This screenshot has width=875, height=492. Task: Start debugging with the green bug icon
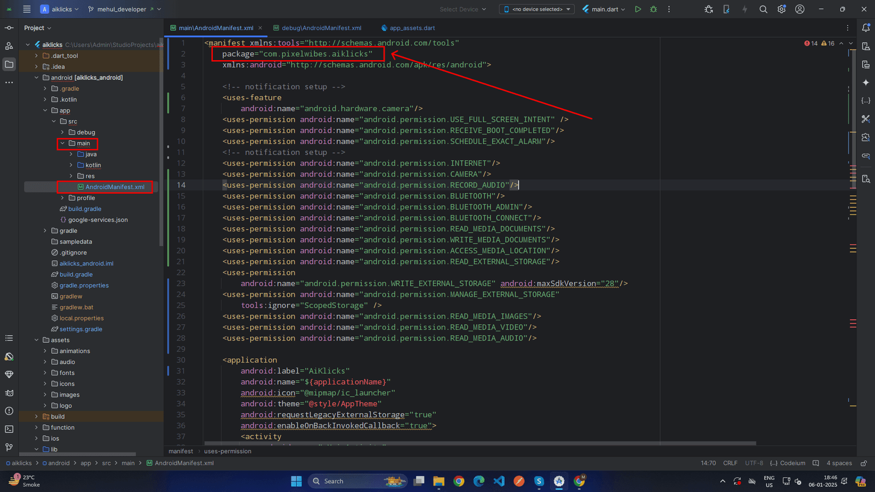click(x=654, y=9)
